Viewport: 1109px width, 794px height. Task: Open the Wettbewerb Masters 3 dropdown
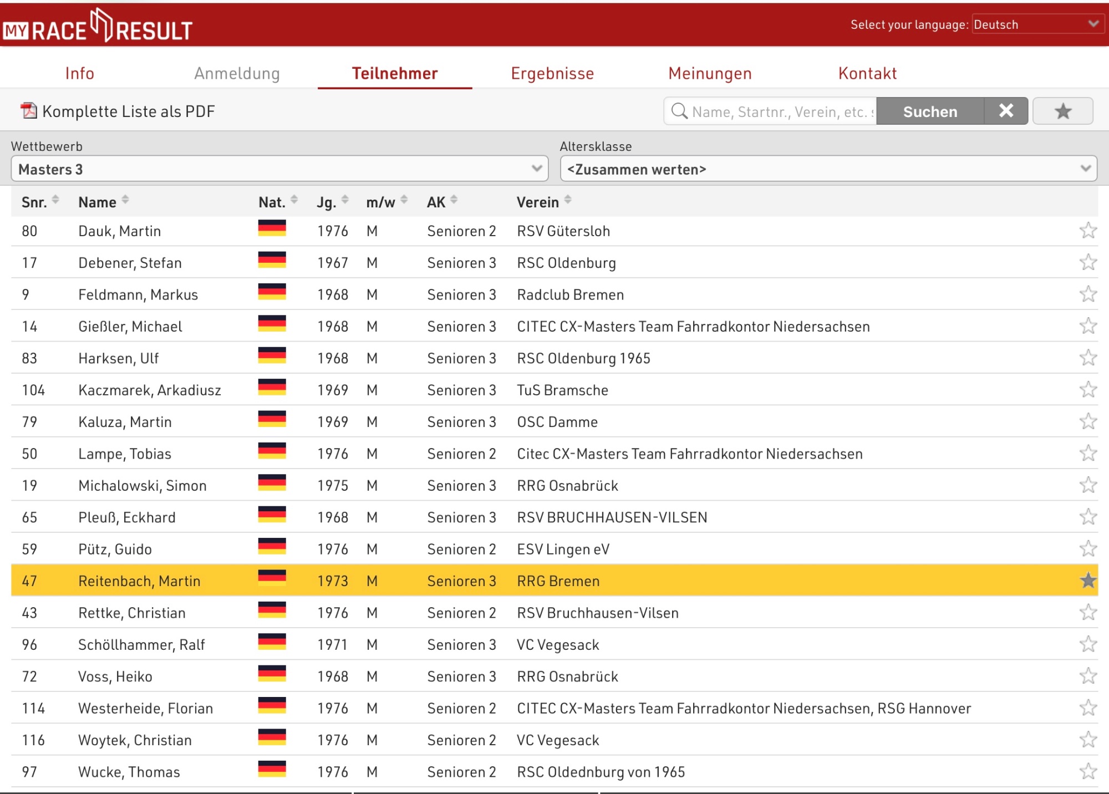pos(279,169)
